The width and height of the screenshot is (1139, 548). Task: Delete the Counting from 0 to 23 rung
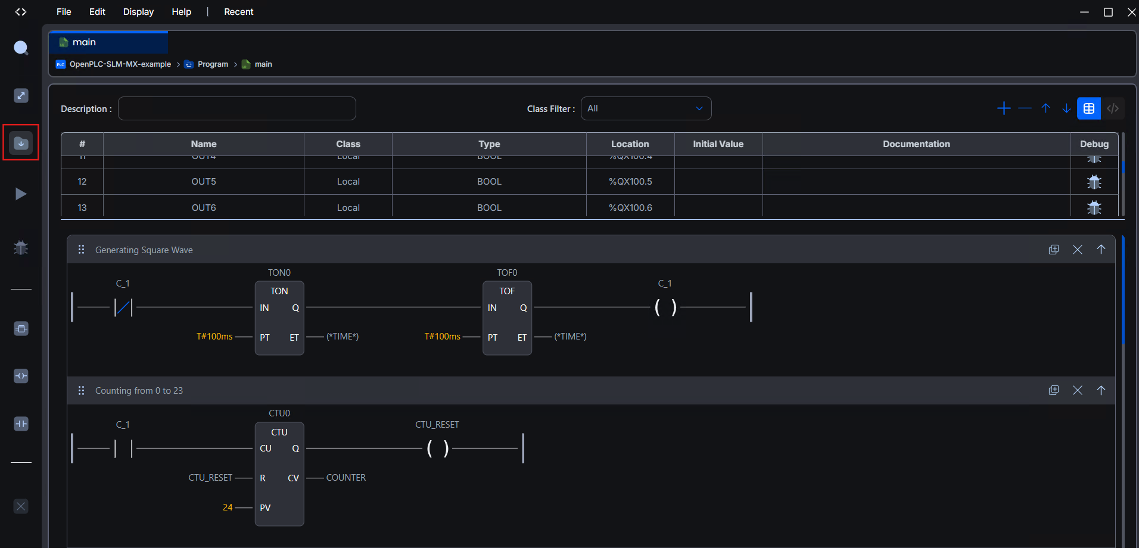1078,390
